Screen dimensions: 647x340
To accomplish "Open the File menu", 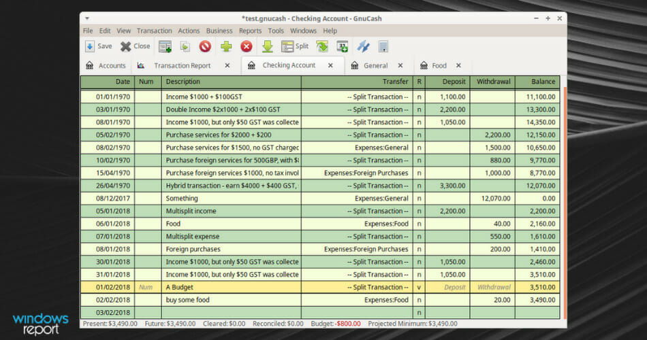I will click(x=88, y=31).
